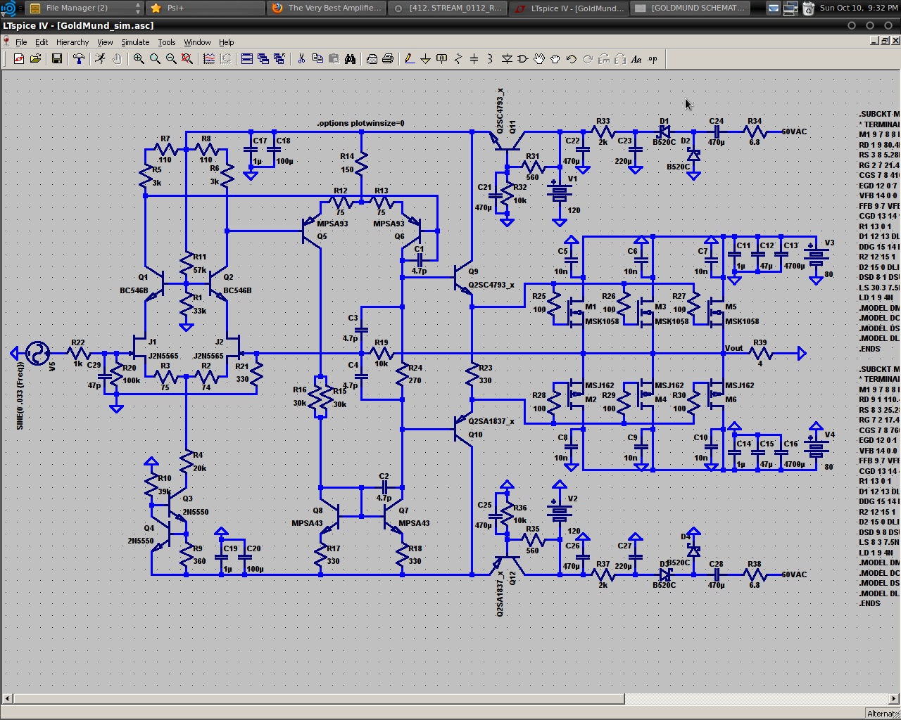
Task: Open the Simulate menu
Action: (135, 42)
